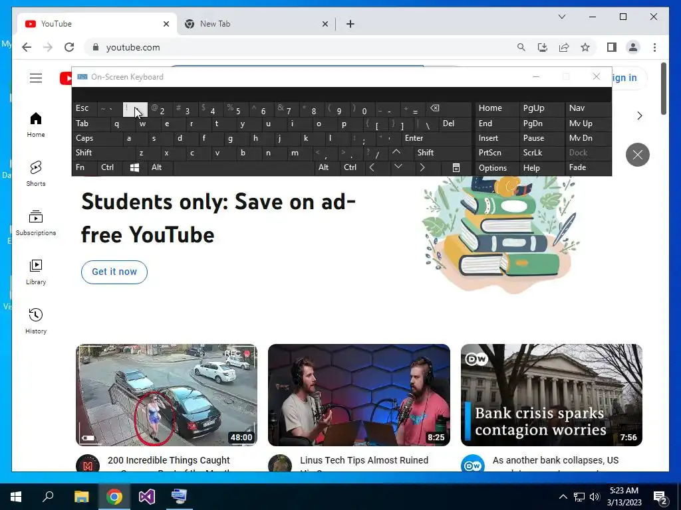Click Windows logo key on On-Screen Keyboard
The width and height of the screenshot is (681, 510).
click(x=134, y=168)
